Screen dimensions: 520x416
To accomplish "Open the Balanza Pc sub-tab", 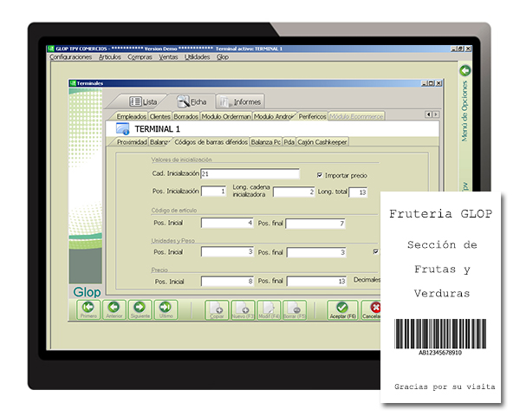I will pos(266,142).
